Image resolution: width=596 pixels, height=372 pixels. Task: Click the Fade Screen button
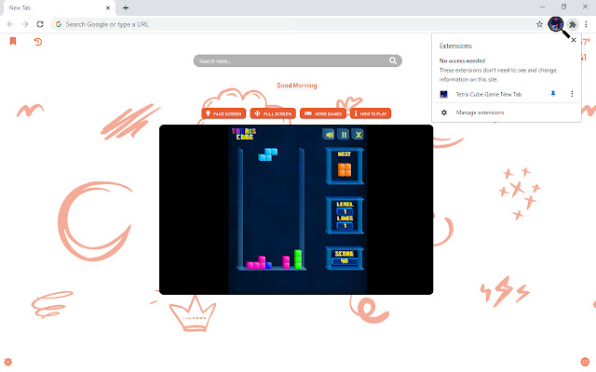(223, 113)
